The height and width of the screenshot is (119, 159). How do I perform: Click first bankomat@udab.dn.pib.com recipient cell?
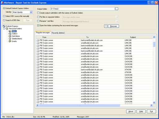pyautogui.click(x=92, y=40)
